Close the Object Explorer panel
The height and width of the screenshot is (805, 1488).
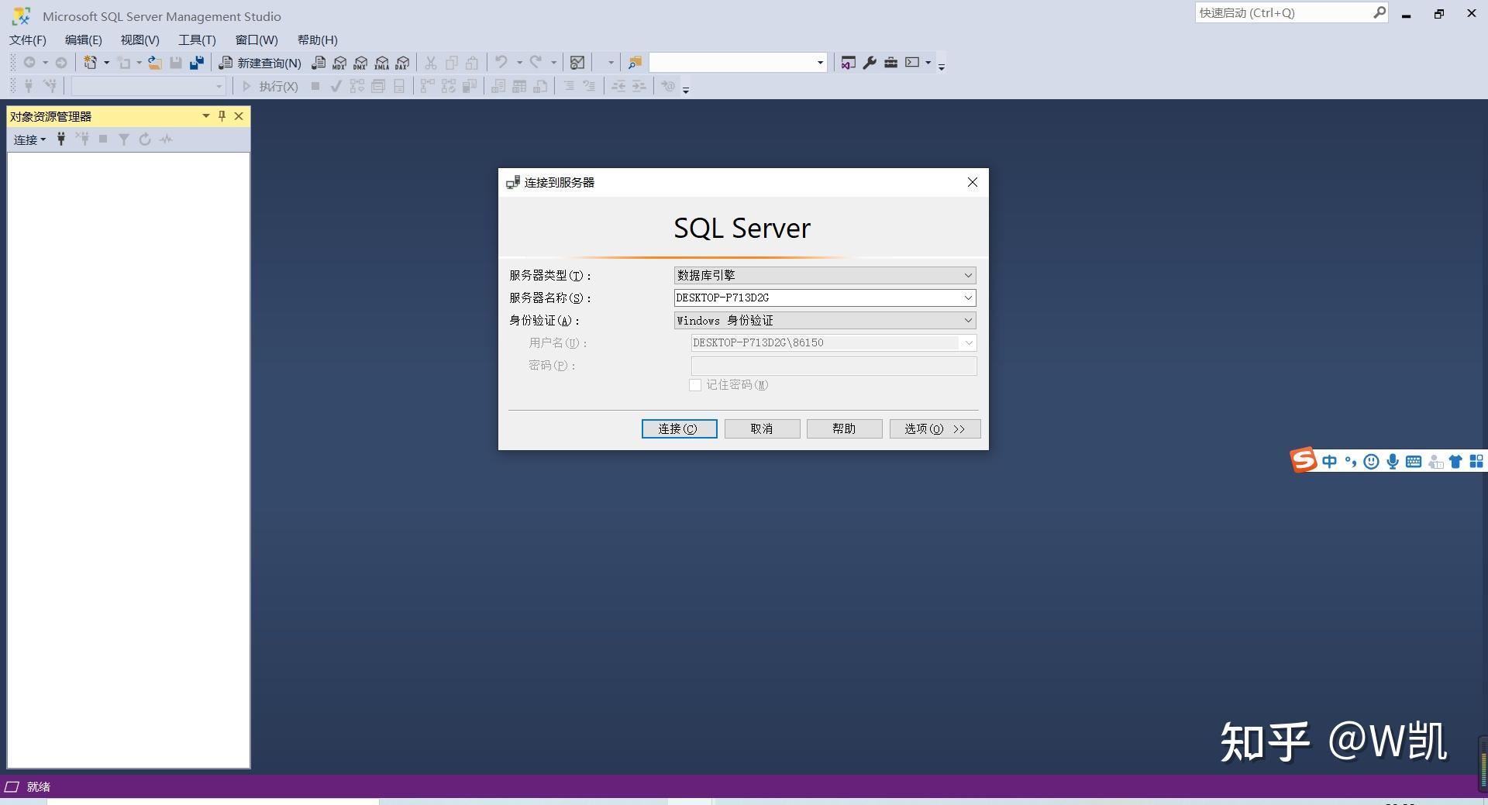coord(239,116)
